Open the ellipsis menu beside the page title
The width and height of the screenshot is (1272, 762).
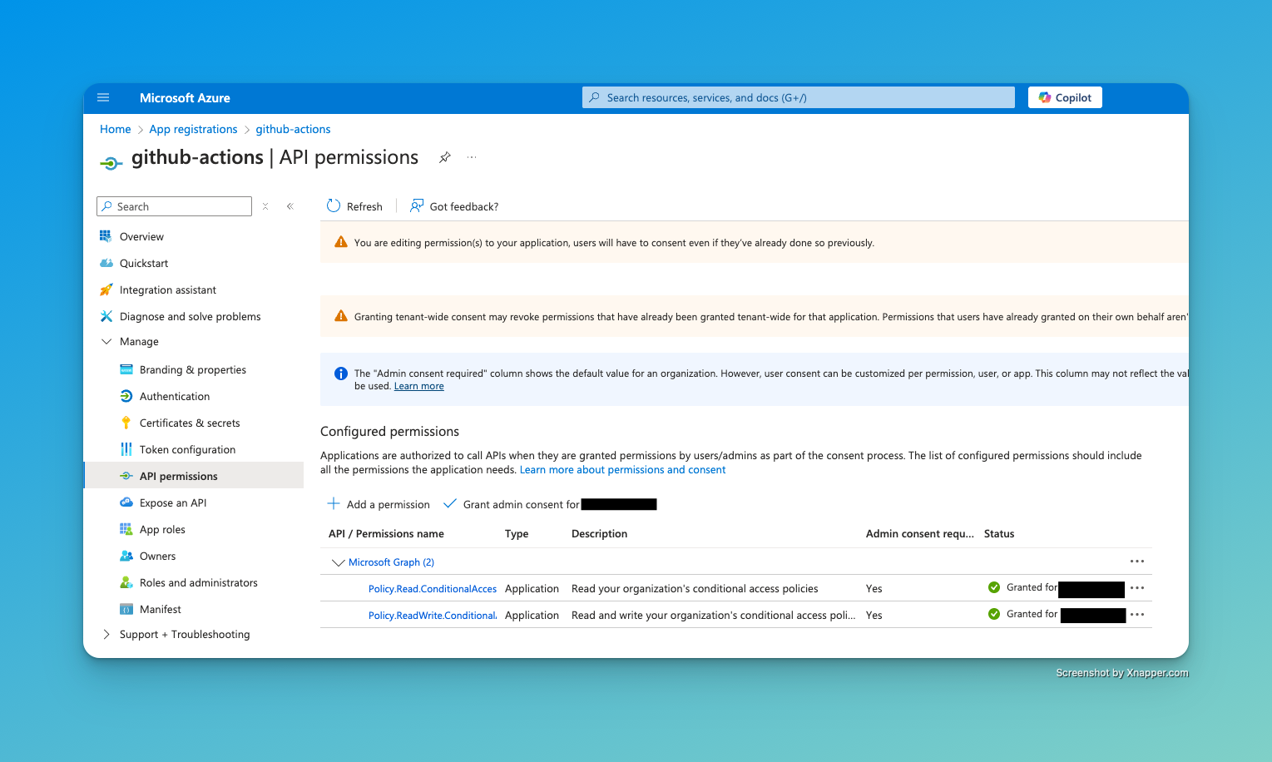point(472,157)
